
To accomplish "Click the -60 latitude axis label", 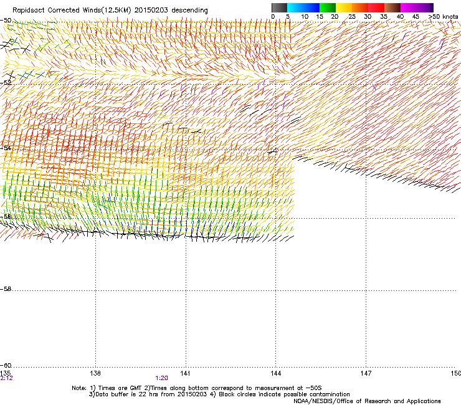I will click(6, 366).
